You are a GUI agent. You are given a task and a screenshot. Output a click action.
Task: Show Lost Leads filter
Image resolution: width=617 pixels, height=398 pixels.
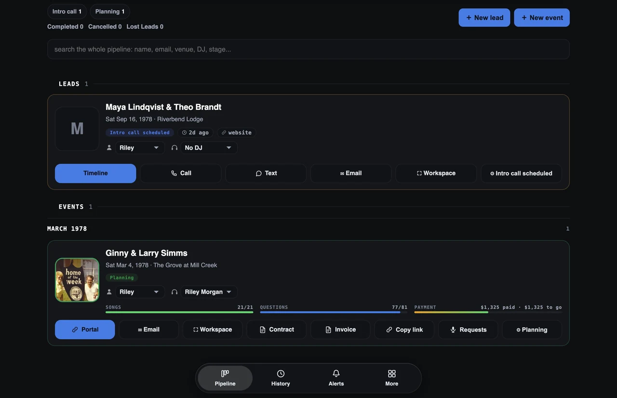[145, 27]
